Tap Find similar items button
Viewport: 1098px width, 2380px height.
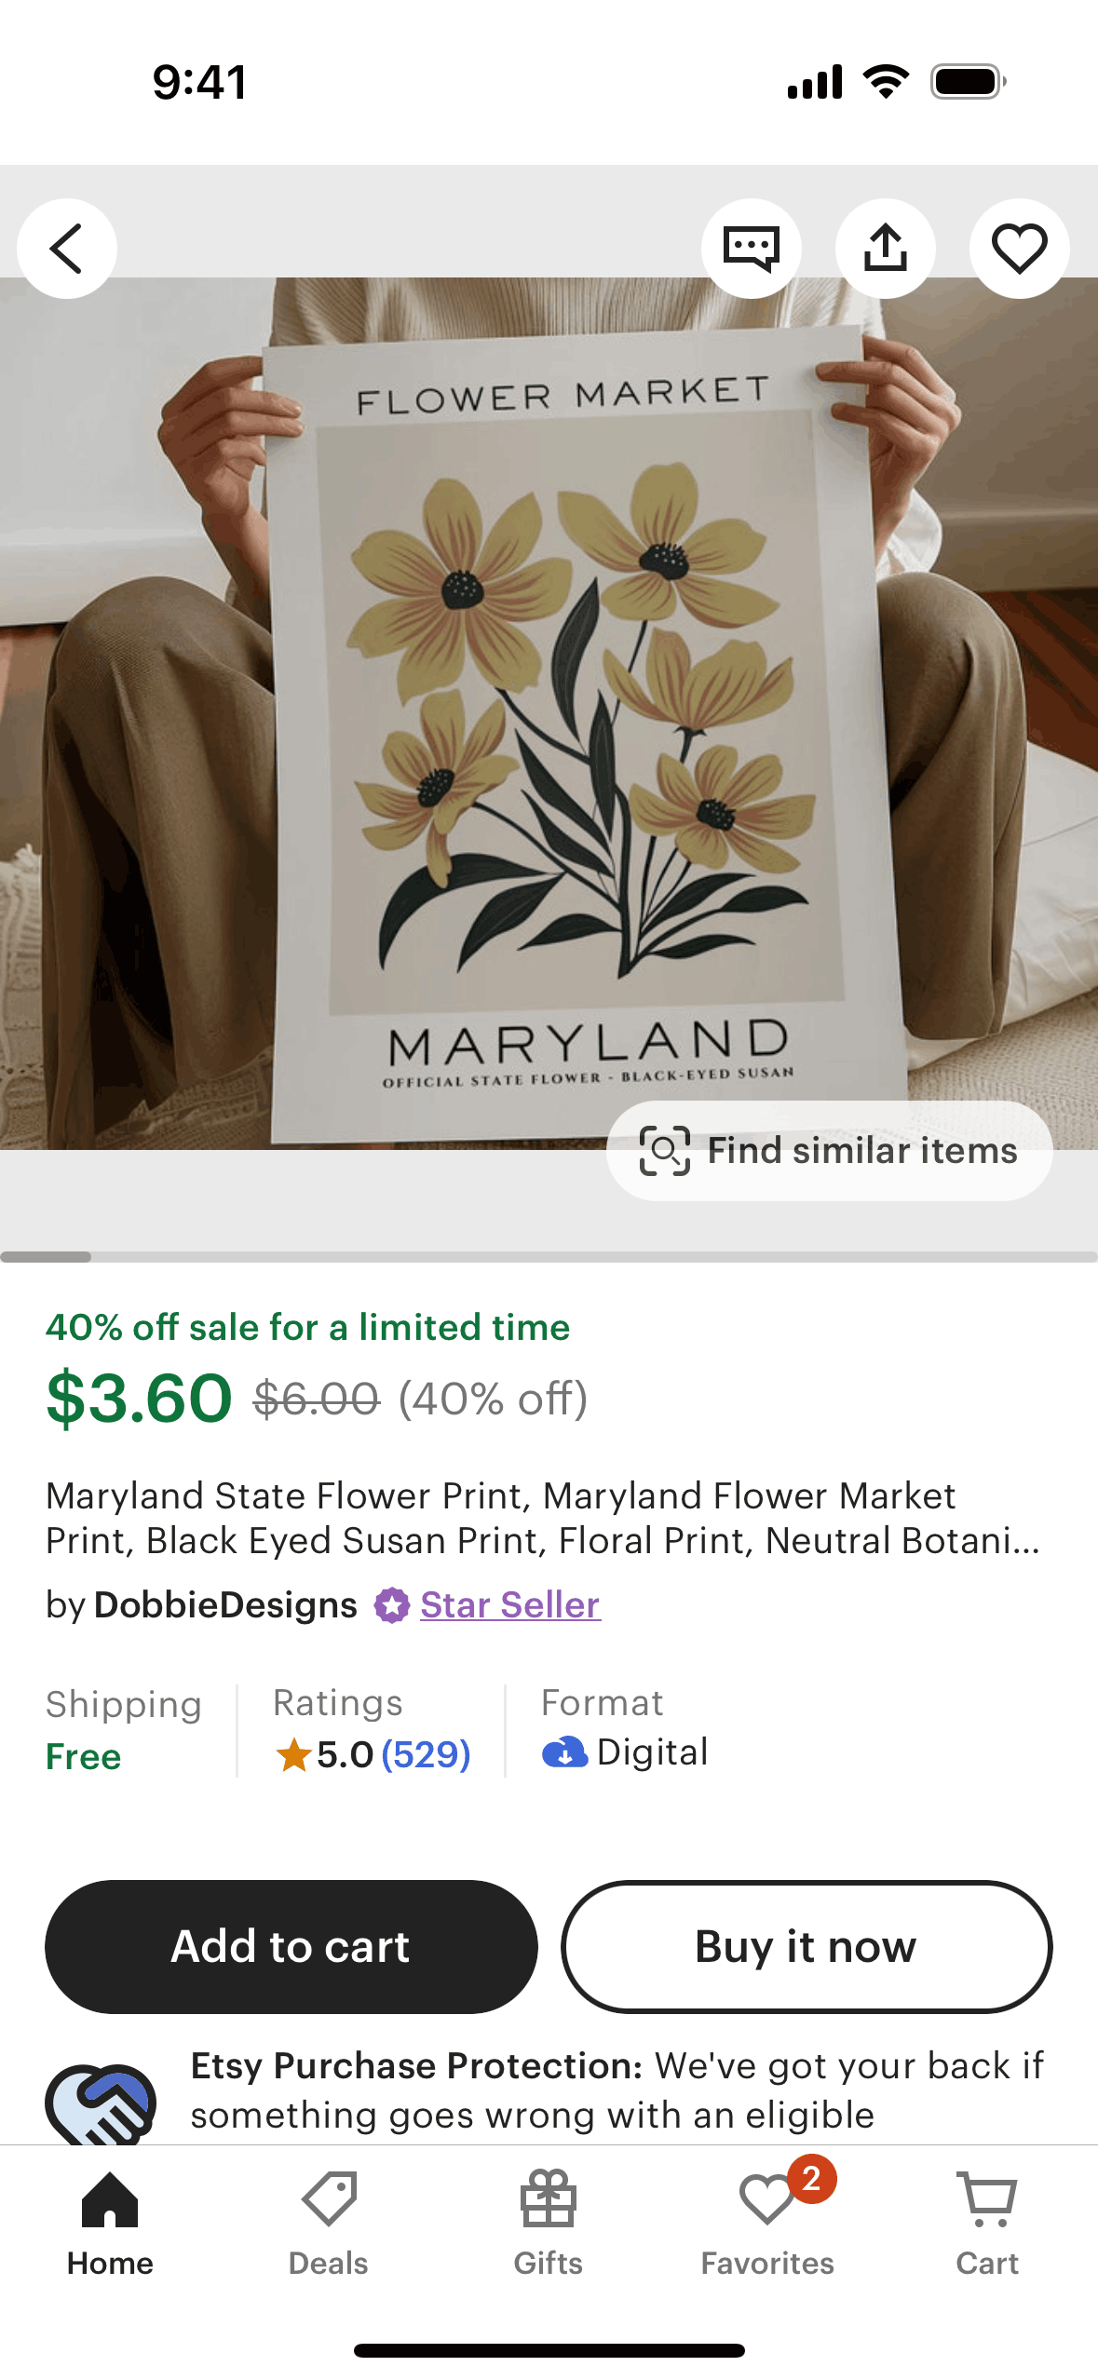coord(829,1151)
